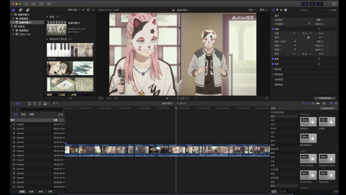Click the viewer fullscreen arrows icon
Viewport: 346px width, 195px height.
(267, 98)
